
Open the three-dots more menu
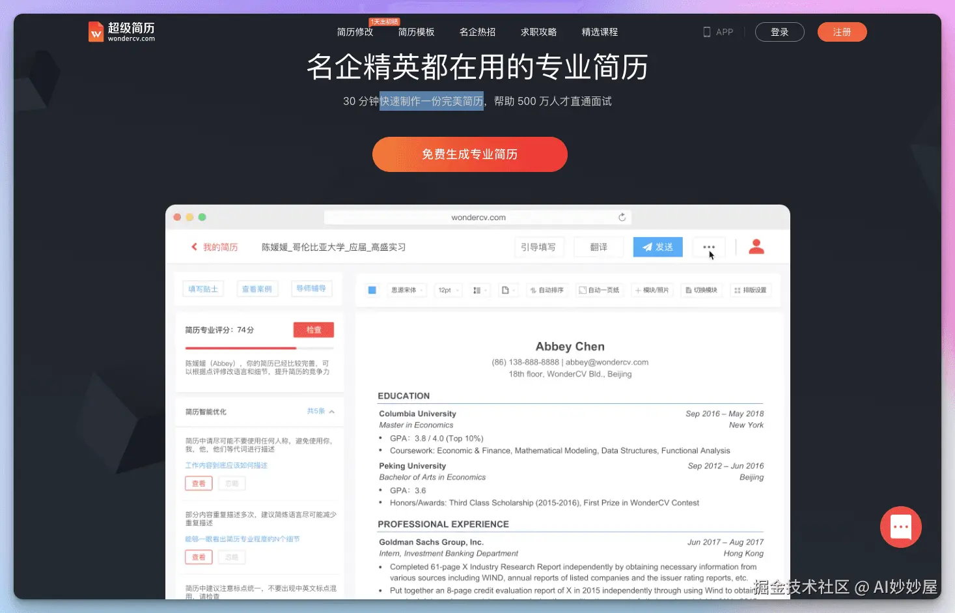click(709, 247)
